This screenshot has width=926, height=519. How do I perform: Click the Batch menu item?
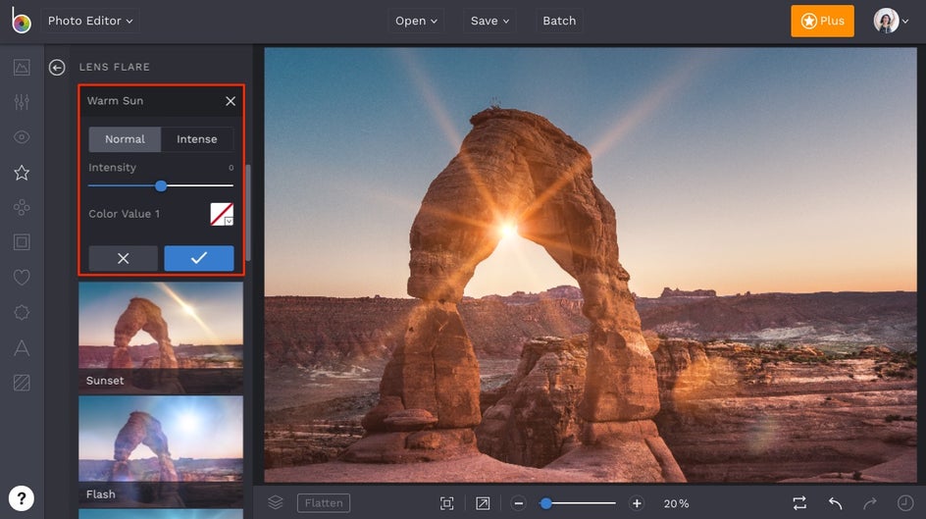pos(559,21)
